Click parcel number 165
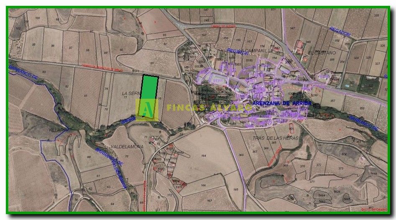The height and width of the screenshot is (220, 396). (x=236, y=190)
